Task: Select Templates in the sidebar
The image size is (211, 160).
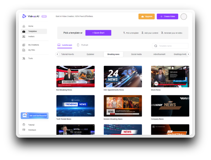Action: tap(34, 31)
